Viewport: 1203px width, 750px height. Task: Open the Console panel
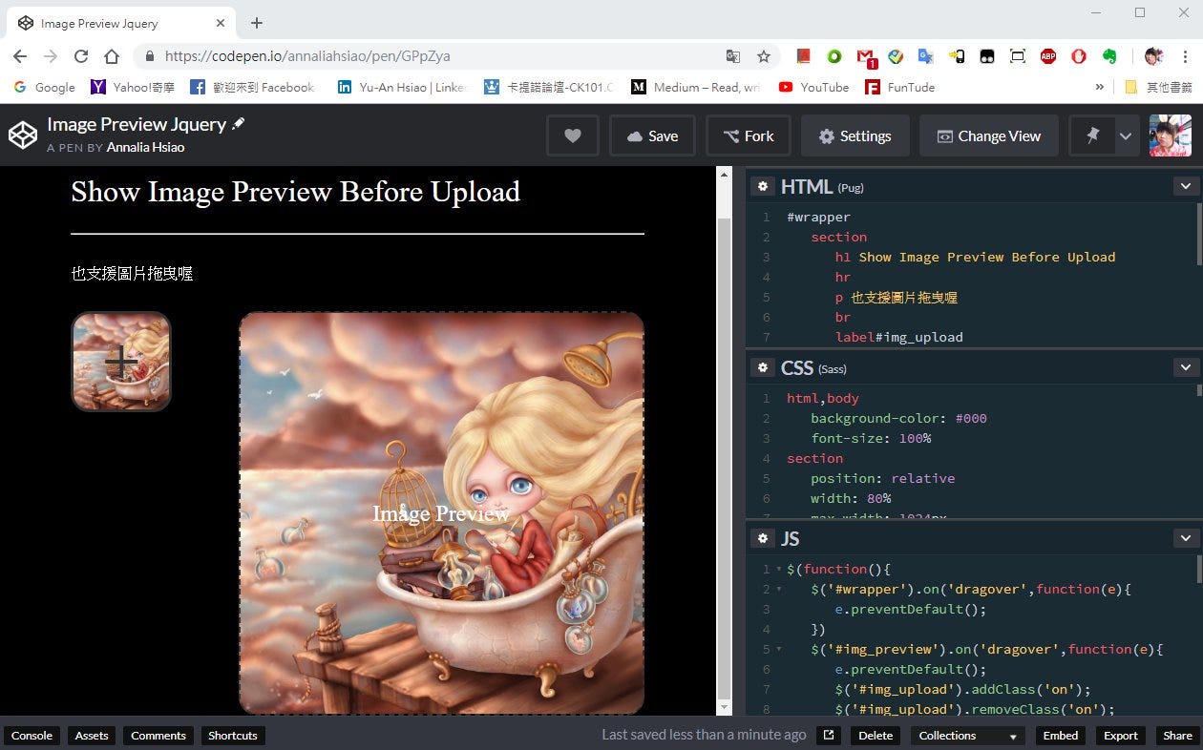[x=32, y=735]
